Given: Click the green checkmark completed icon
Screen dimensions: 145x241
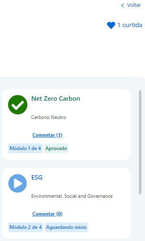Looking at the screenshot, I should [18, 105].
